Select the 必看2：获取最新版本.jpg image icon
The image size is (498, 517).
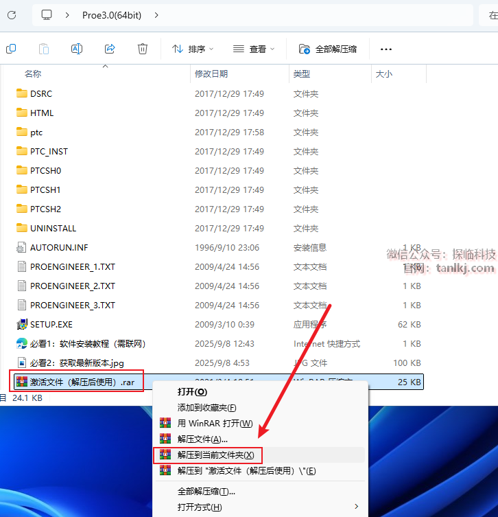[x=22, y=363]
